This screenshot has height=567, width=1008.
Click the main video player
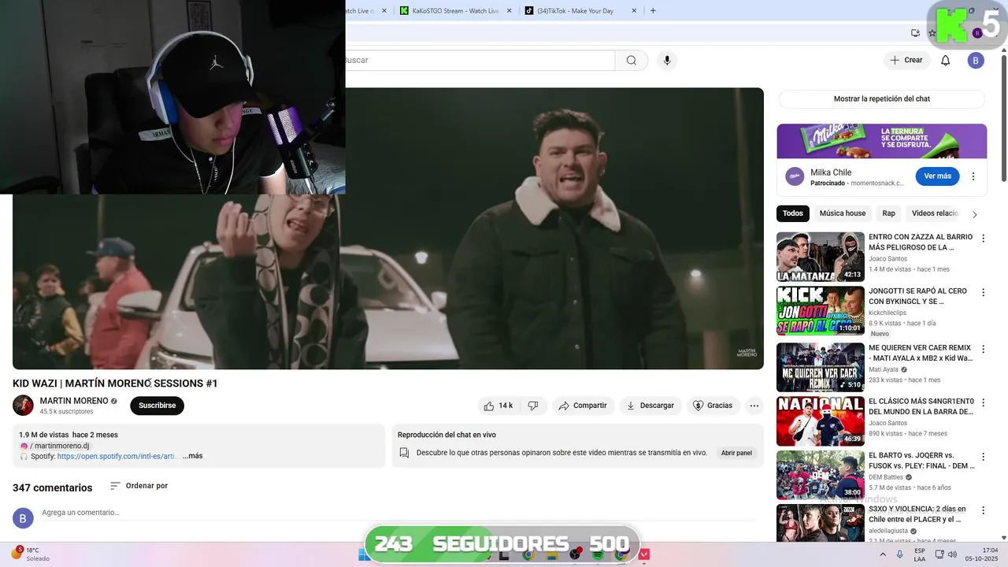(x=388, y=228)
